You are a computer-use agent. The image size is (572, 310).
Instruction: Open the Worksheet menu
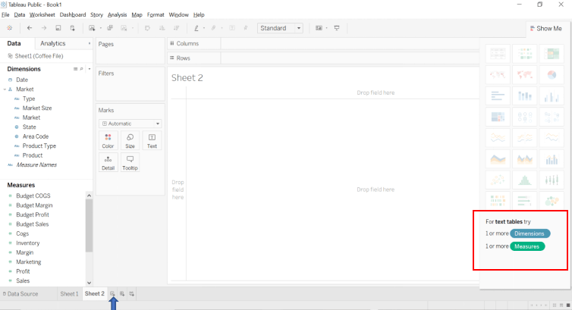click(x=42, y=15)
